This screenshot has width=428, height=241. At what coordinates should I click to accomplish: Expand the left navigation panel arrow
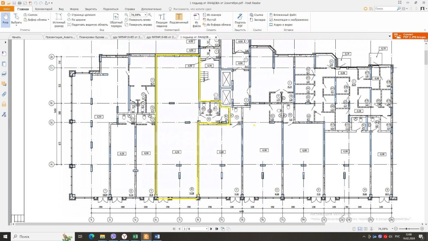click(5, 43)
